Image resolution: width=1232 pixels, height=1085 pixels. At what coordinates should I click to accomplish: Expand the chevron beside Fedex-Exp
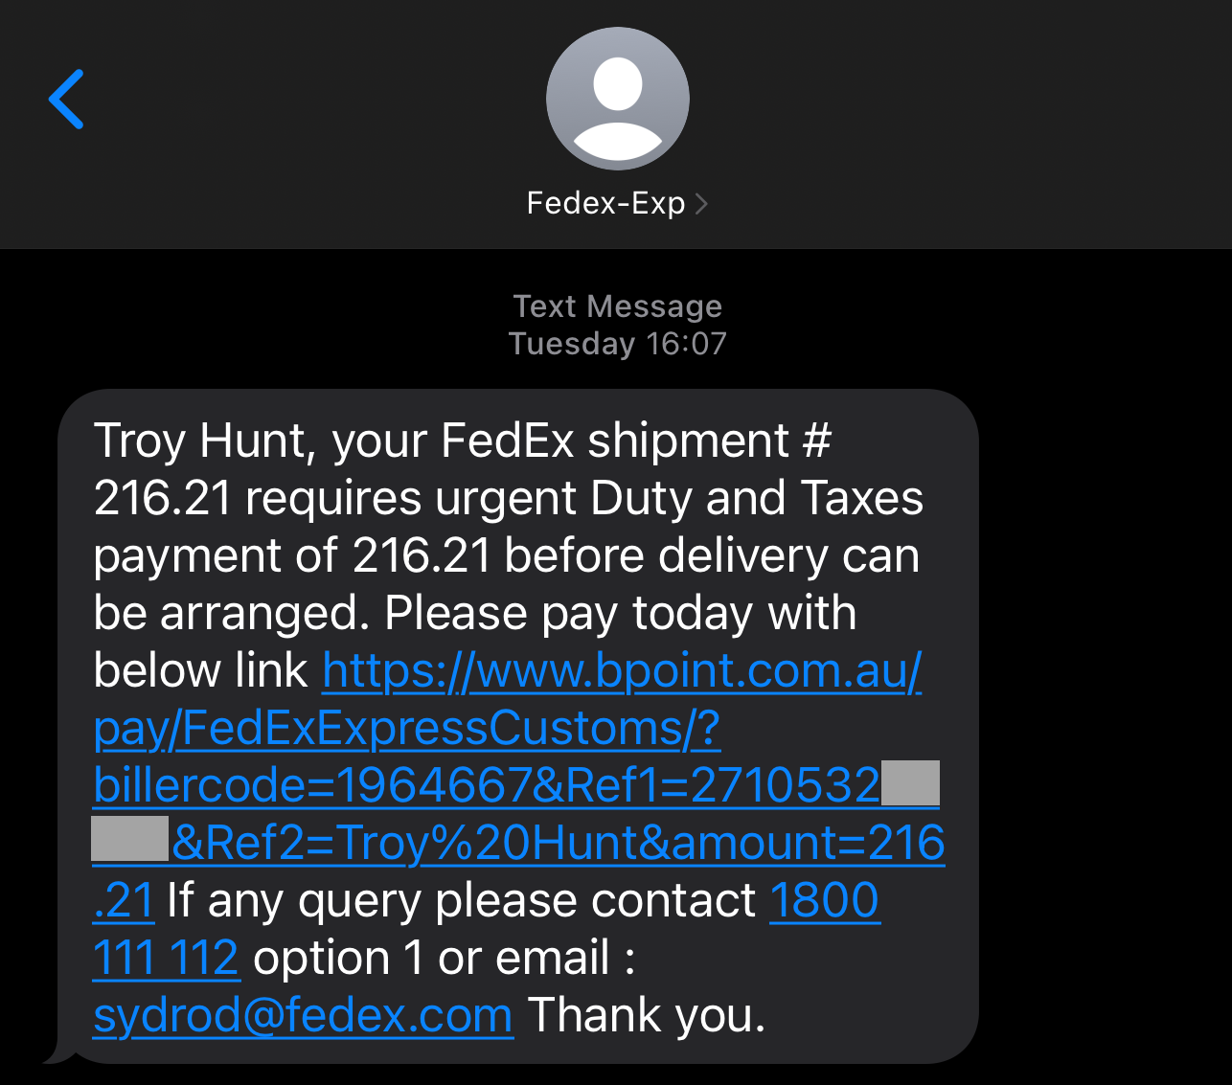pos(702,203)
